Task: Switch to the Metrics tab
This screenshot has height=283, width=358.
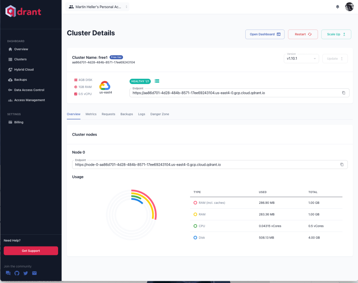Action: (x=91, y=114)
